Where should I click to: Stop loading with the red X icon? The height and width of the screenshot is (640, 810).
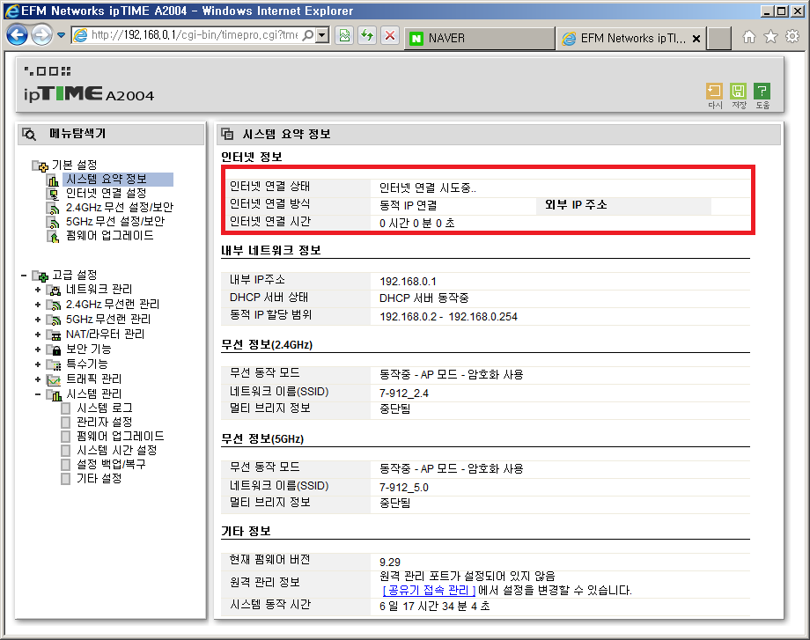coord(390,35)
